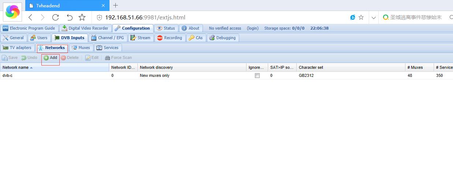
Task: Click the Force Scan button
Action: pyautogui.click(x=119, y=57)
